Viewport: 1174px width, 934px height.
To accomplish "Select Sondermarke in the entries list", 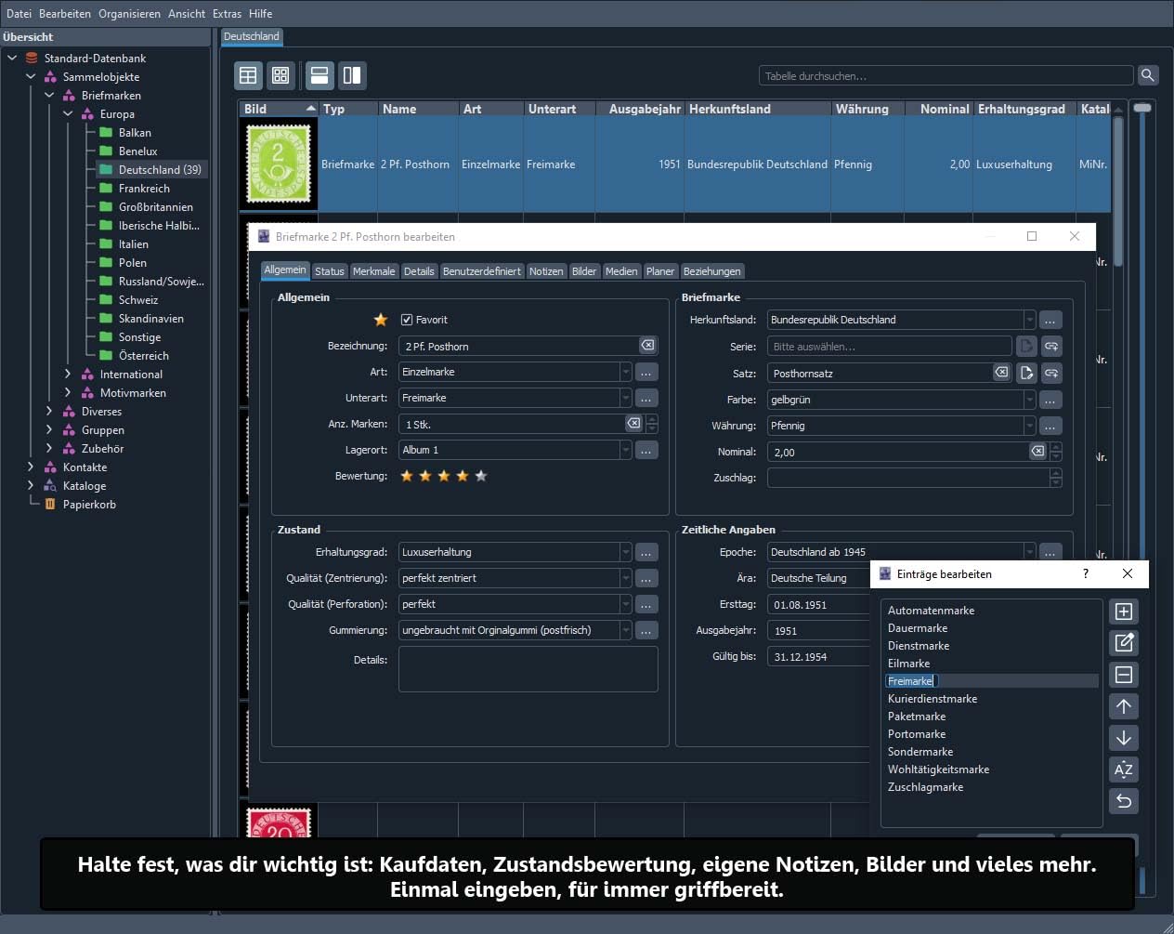I will pyautogui.click(x=920, y=752).
